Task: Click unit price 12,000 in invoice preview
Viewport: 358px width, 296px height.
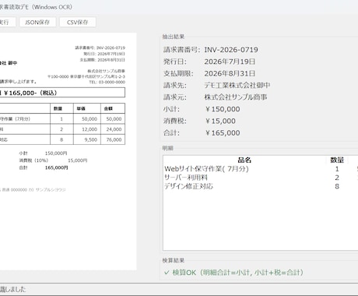Action: pyautogui.click(x=89, y=129)
